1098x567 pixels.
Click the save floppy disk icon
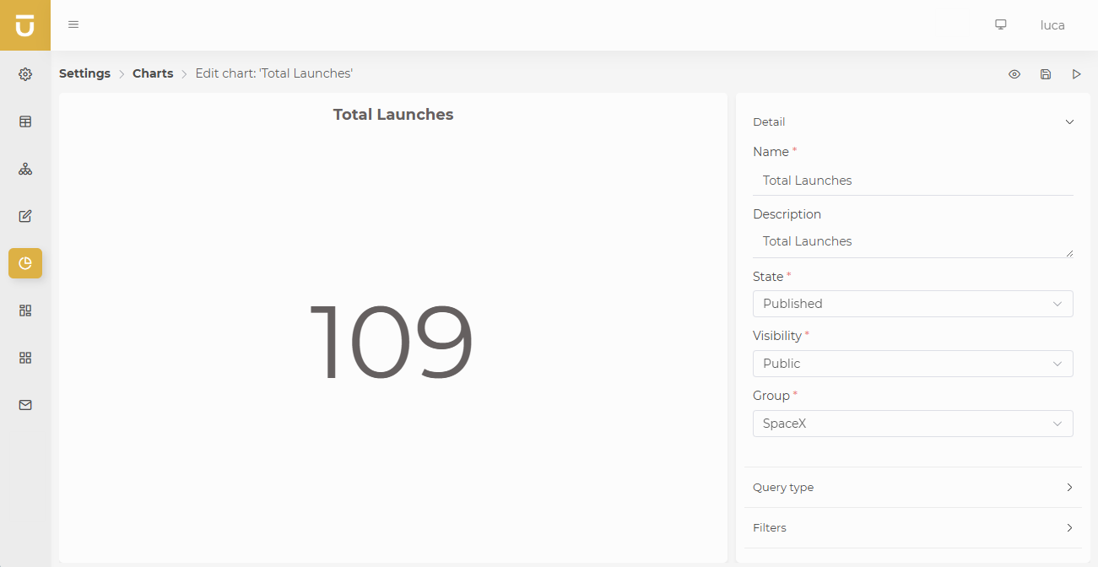click(x=1046, y=74)
